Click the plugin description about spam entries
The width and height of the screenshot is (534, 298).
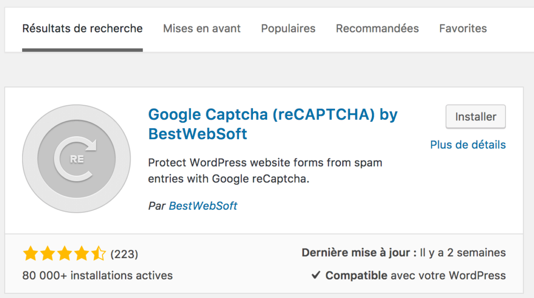265,170
